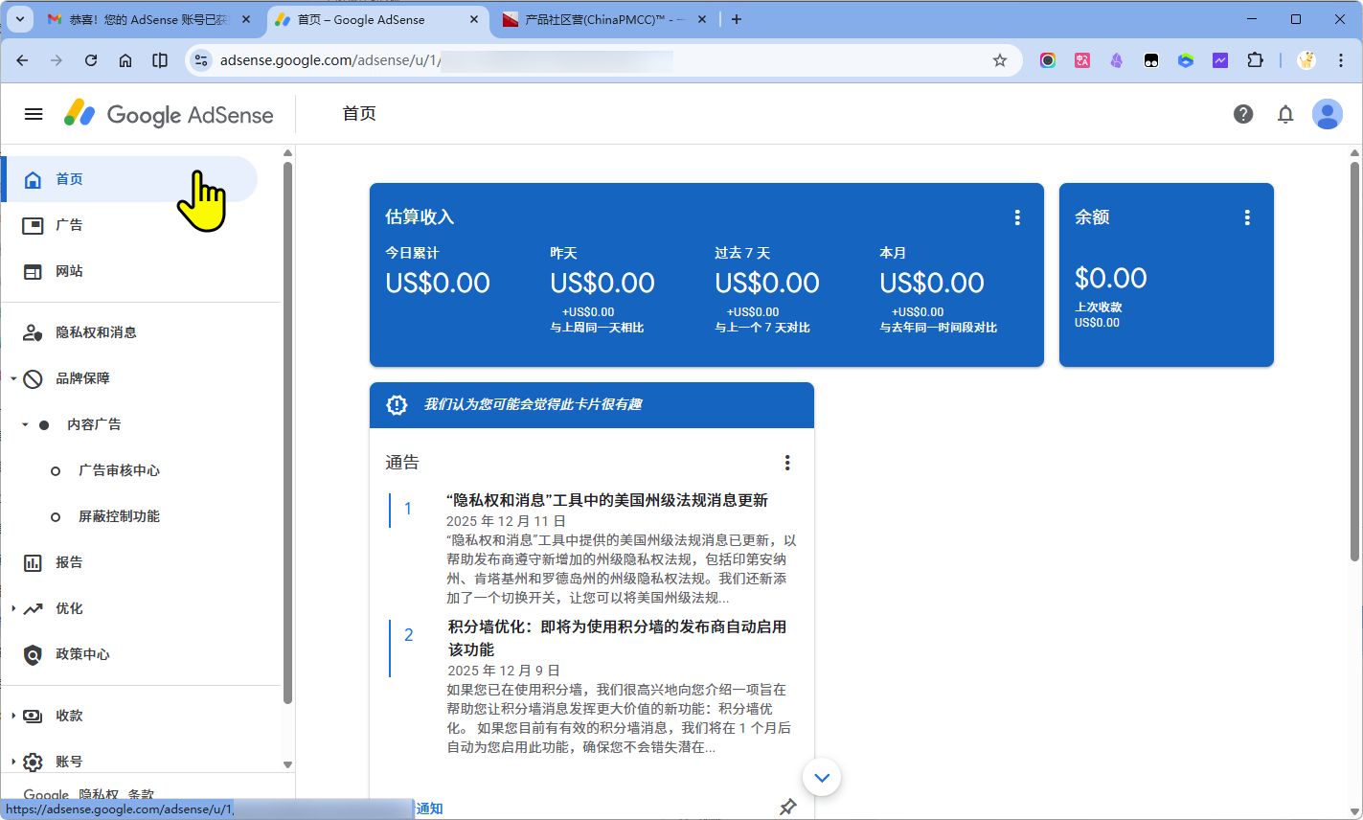
Task: Open the first 通告 about 隐私权和消息 update
Action: [607, 500]
